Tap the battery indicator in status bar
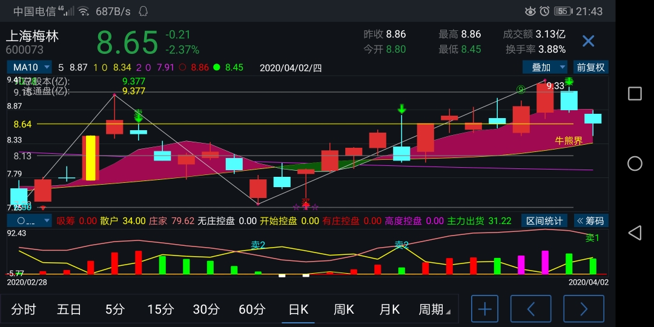This screenshot has width=654, height=327. [x=563, y=12]
